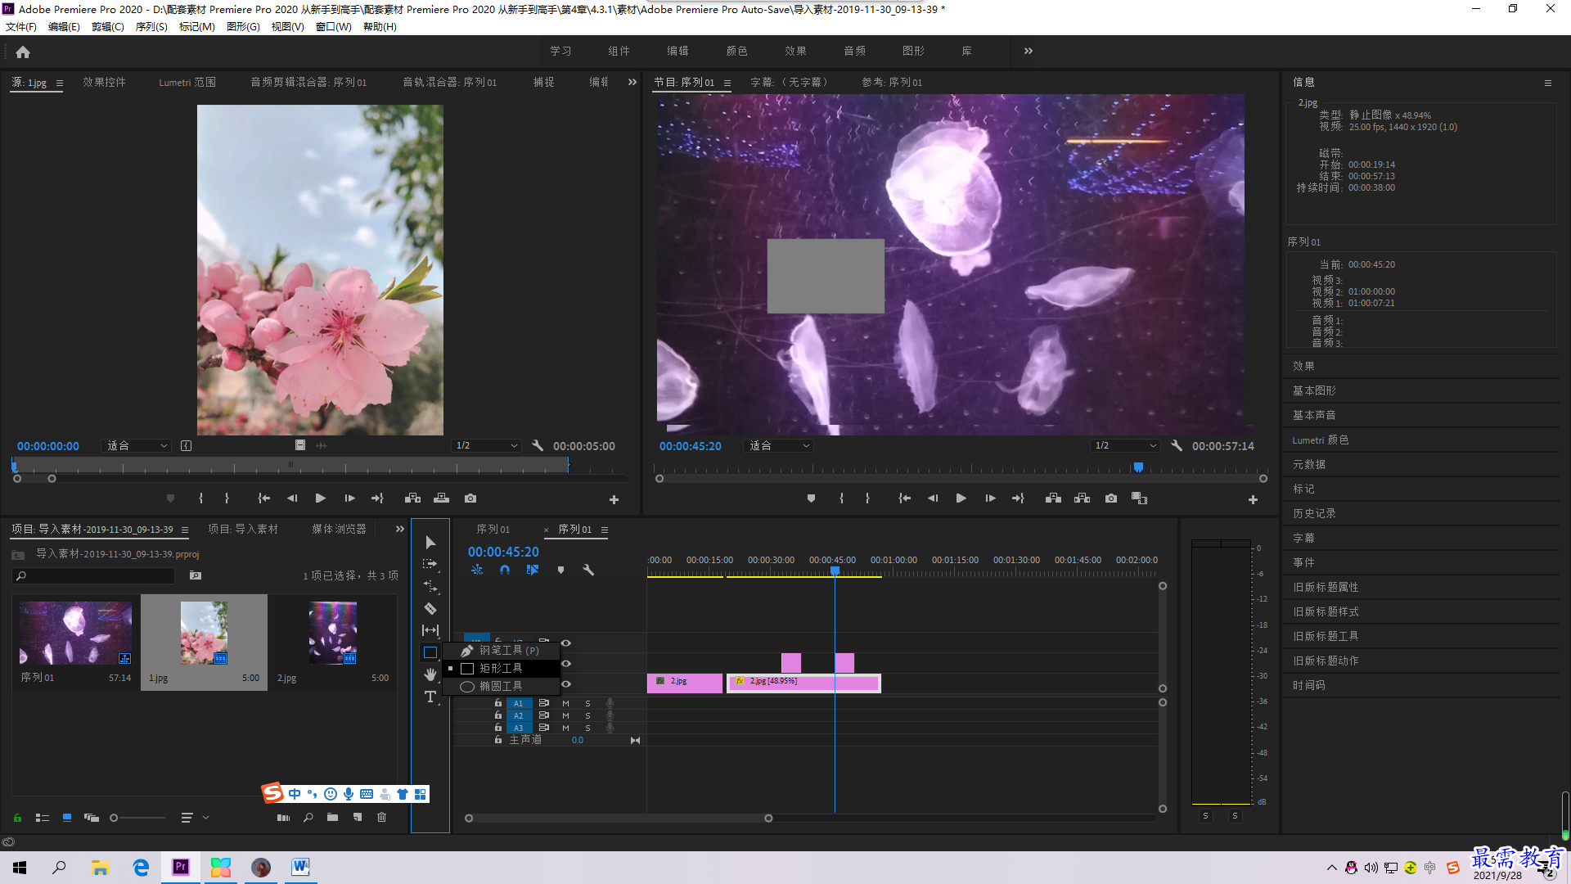
Task: Toggle lock on audio track A3
Action: [498, 728]
